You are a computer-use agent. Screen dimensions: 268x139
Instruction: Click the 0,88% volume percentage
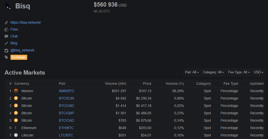(x=179, y=98)
